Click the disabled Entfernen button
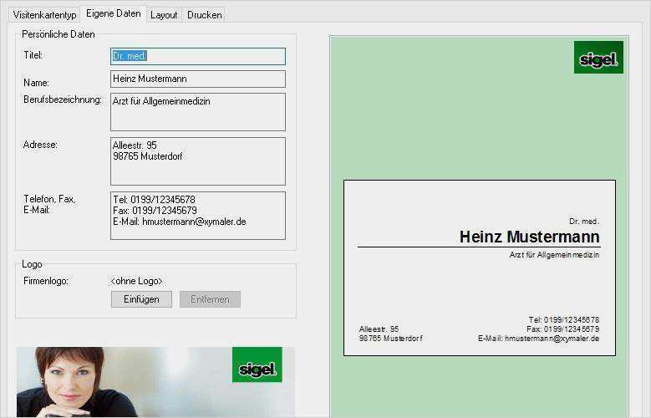This screenshot has height=418, width=651. 210,299
